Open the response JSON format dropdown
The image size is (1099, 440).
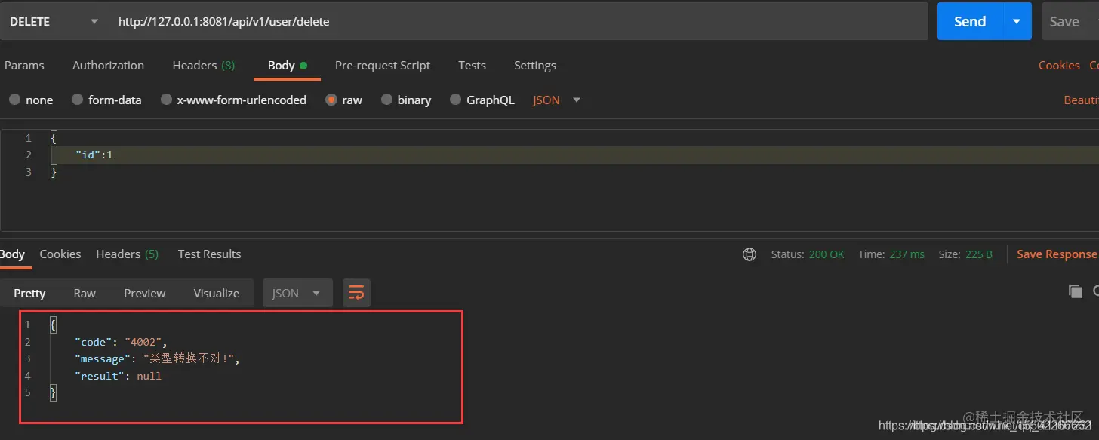click(x=297, y=293)
